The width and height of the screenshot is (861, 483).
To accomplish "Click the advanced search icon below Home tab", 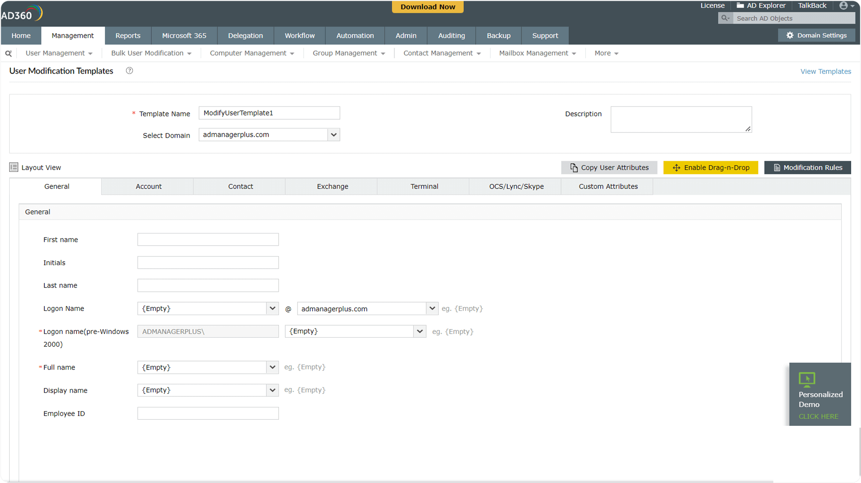I will coord(8,53).
